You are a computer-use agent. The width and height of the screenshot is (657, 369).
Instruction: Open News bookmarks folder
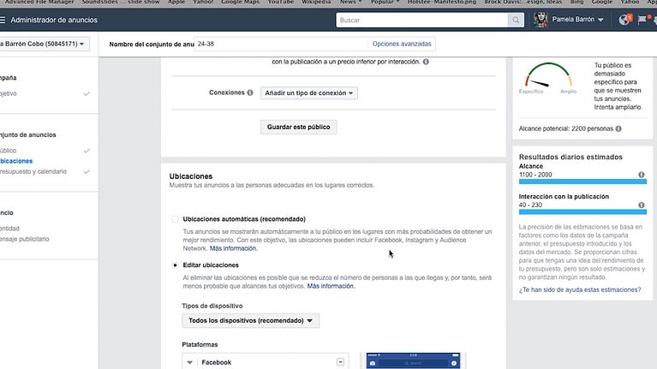coord(350,2)
